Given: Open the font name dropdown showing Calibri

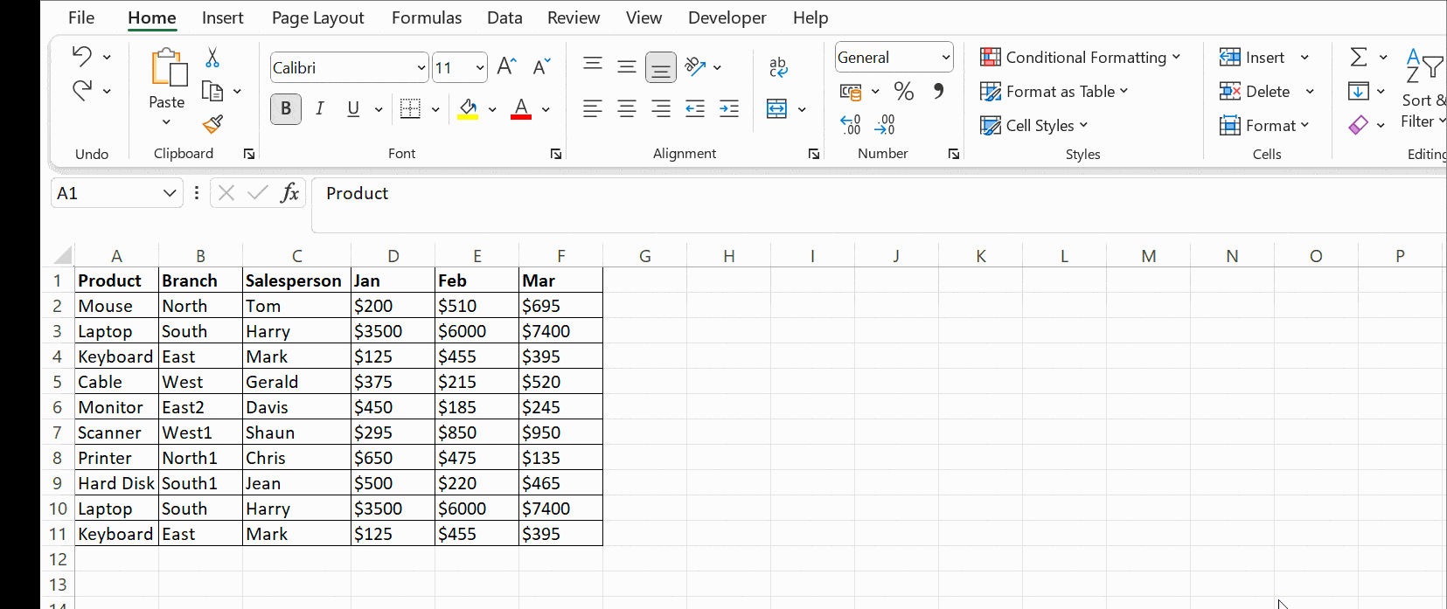Looking at the screenshot, I should pos(421,68).
